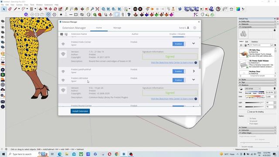Open the UTC time zone dropdown
The width and height of the screenshot is (279, 157).
coord(253,89)
